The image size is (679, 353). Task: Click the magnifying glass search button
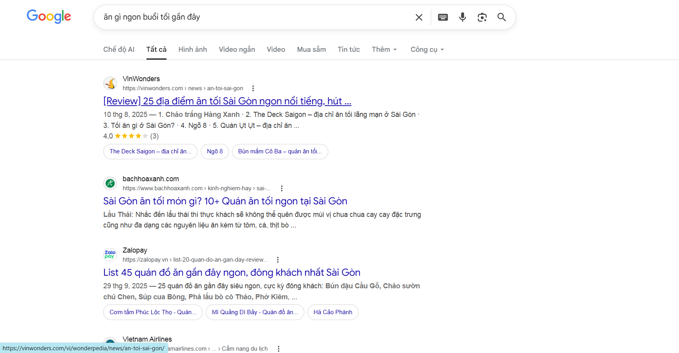point(501,17)
